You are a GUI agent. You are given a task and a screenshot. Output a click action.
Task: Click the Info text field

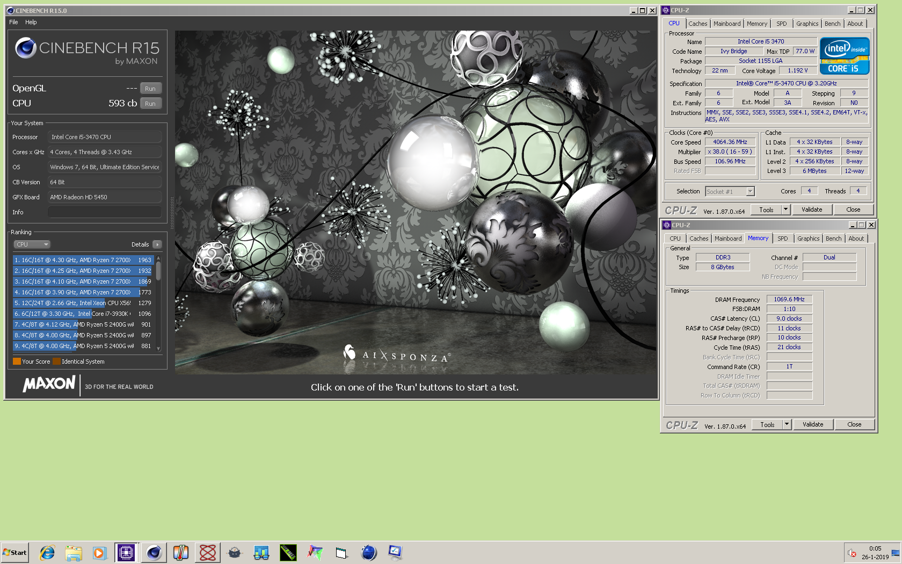[105, 212]
